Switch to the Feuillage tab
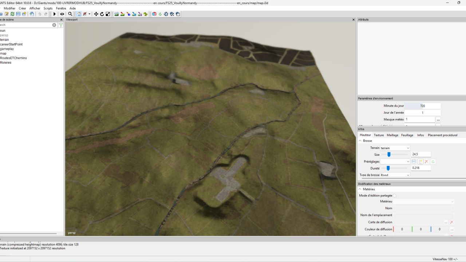Viewport: 466px width, 262px height. [x=407, y=135]
